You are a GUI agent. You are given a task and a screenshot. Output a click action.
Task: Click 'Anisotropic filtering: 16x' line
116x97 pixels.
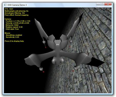click(15, 13)
